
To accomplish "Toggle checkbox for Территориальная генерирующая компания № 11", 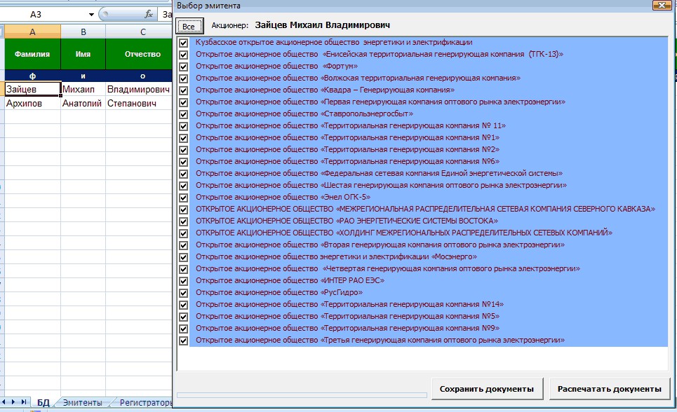I will click(x=184, y=126).
